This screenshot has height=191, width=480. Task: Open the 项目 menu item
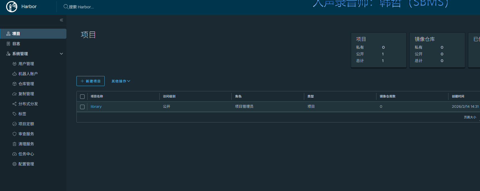coord(33,34)
